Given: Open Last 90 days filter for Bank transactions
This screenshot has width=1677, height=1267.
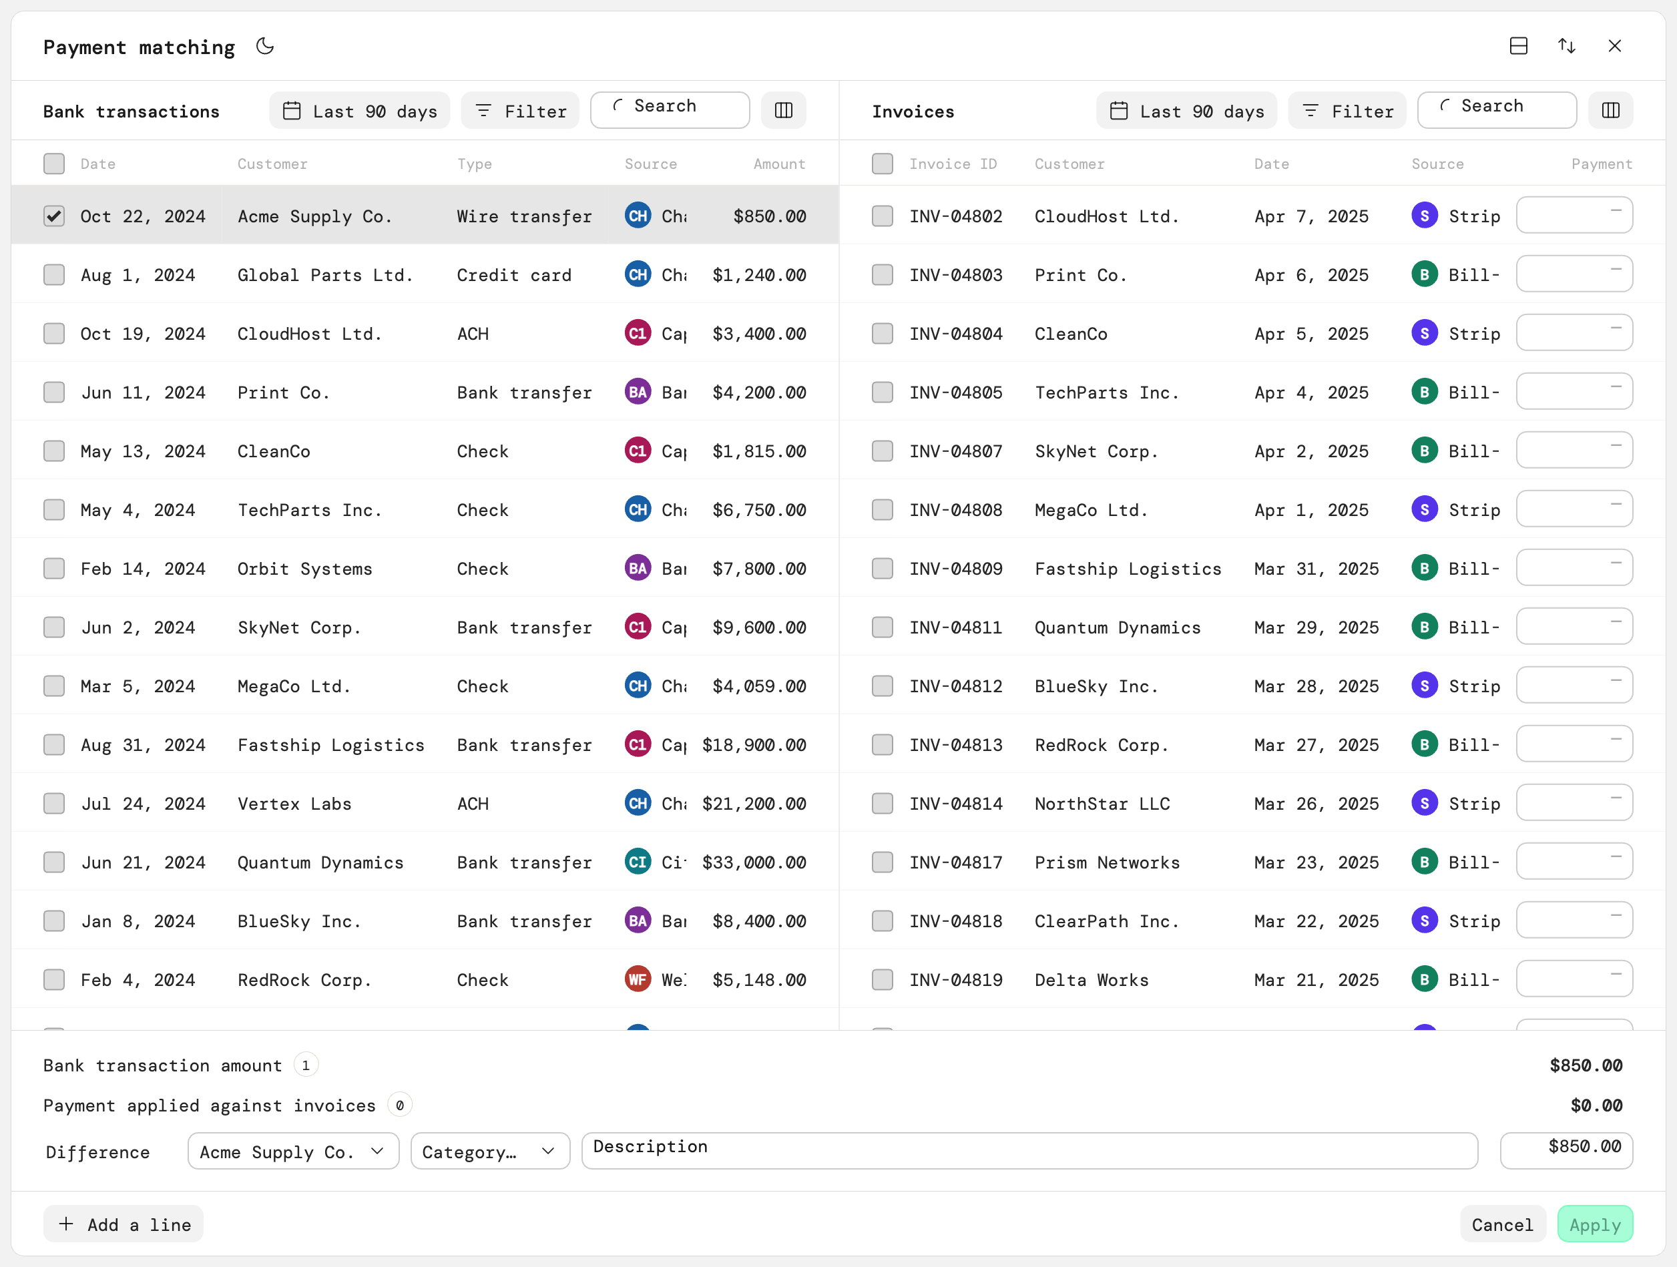Looking at the screenshot, I should (359, 111).
